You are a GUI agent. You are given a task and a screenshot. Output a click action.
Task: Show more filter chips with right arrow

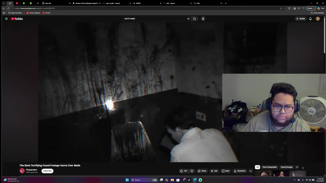(303, 168)
